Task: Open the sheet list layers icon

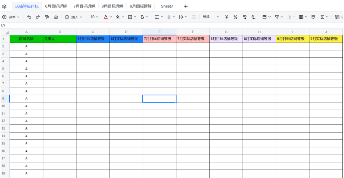Action: [4, 6]
